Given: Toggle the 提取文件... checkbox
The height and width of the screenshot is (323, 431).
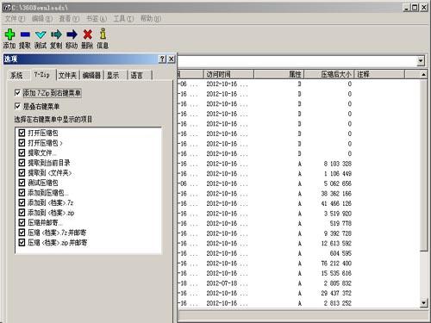Looking at the screenshot, I should [x=22, y=152].
